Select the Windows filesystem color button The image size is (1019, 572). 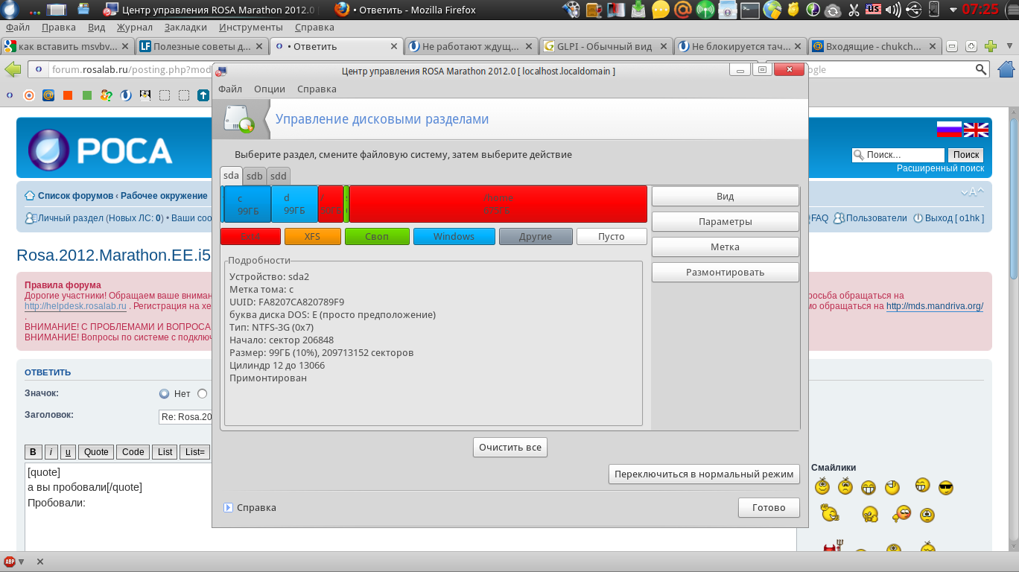pos(454,237)
